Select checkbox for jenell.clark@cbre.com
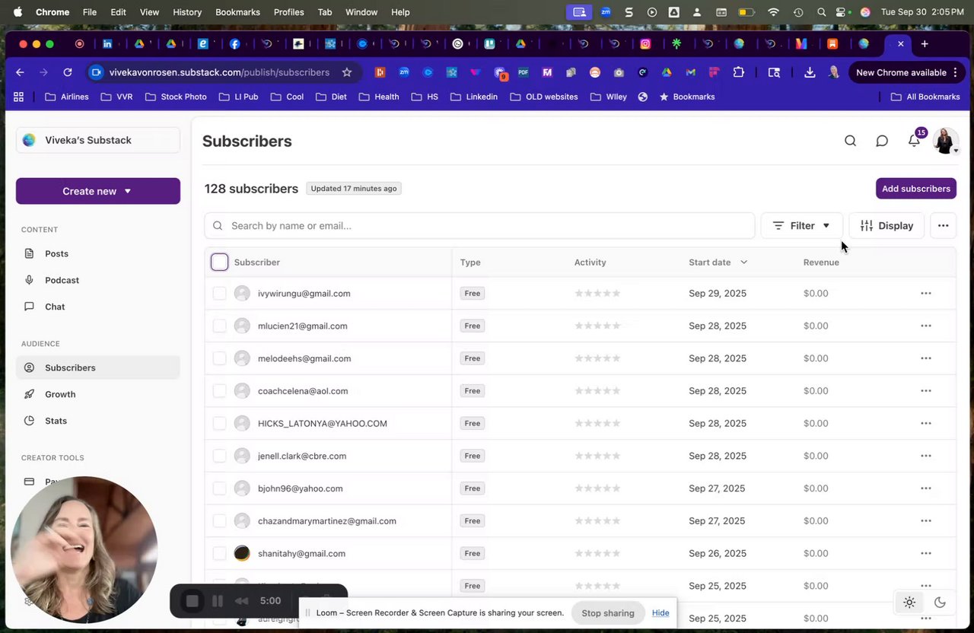 [x=219, y=456]
